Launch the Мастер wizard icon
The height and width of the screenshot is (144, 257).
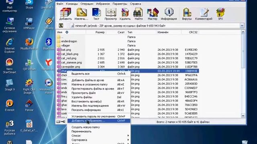pyautogui.click(x=153, y=14)
